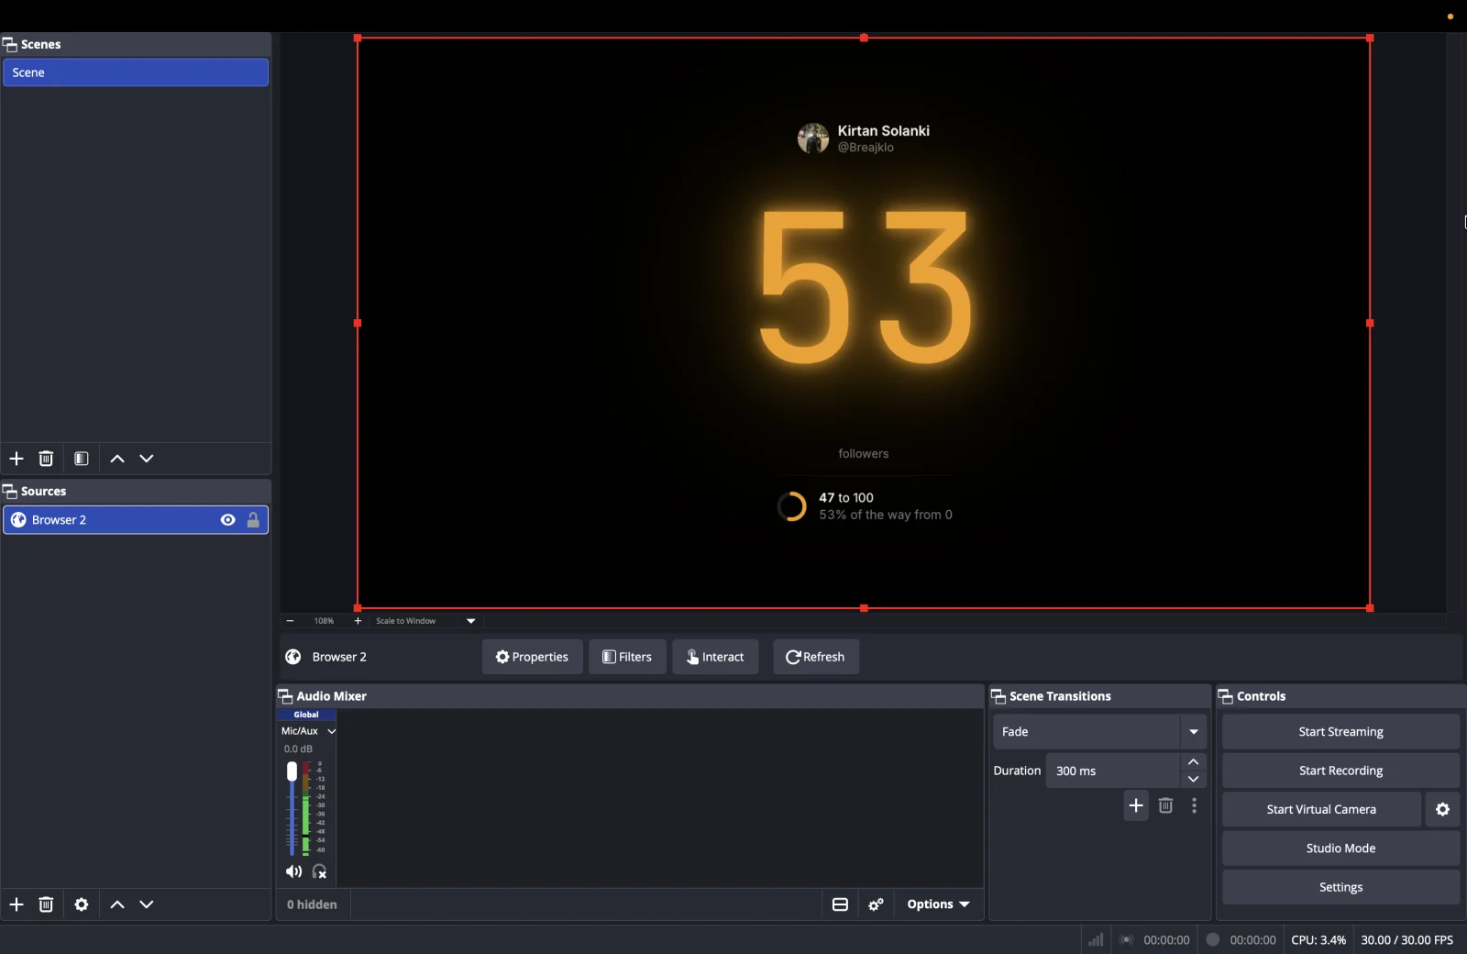The image size is (1467, 954).
Task: Toggle visibility eye of Browser 2 source
Action: (228, 520)
